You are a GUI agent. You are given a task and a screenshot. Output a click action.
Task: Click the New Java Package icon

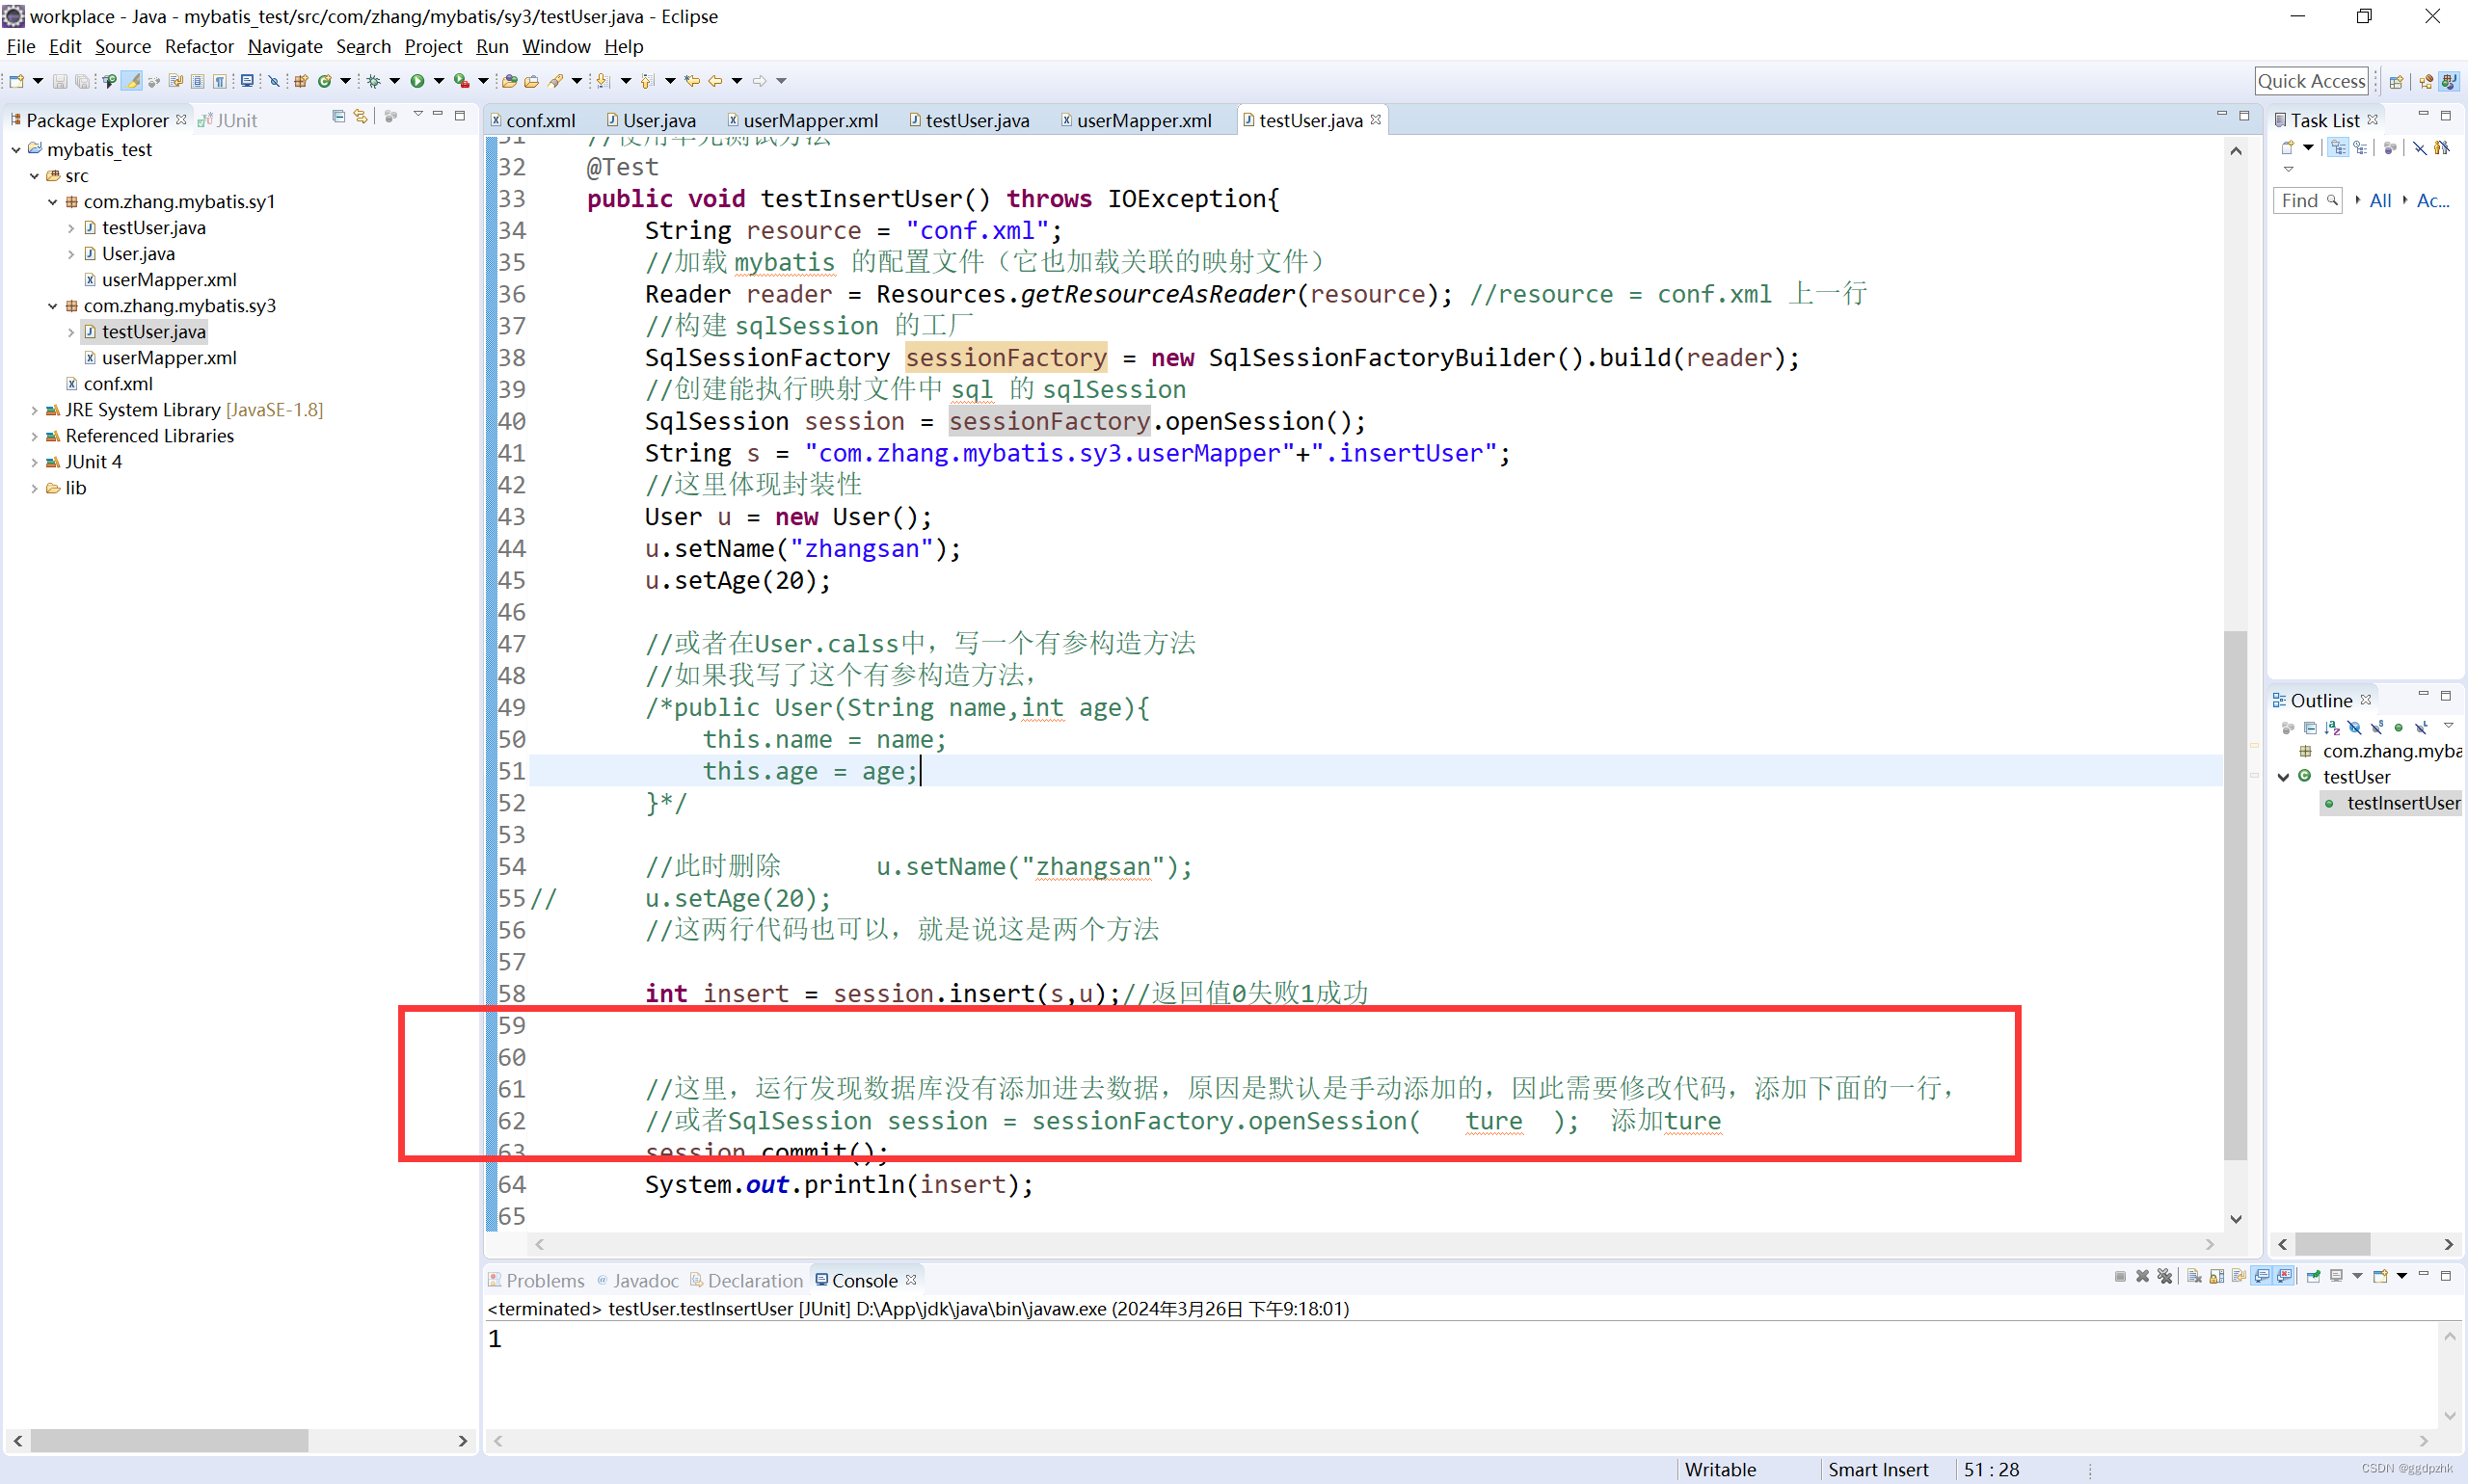click(300, 81)
